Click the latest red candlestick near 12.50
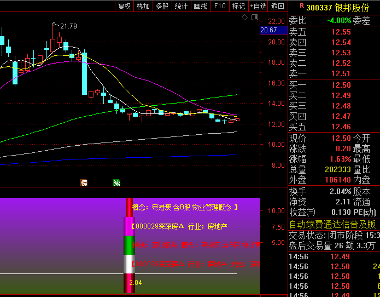 click(x=237, y=119)
